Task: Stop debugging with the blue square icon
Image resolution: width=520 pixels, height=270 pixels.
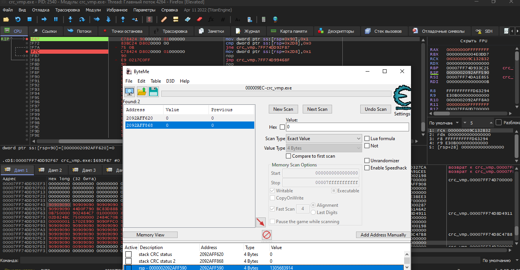Action: pos(29,19)
